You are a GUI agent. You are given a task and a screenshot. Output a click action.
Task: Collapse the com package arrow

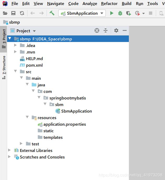[33, 91]
